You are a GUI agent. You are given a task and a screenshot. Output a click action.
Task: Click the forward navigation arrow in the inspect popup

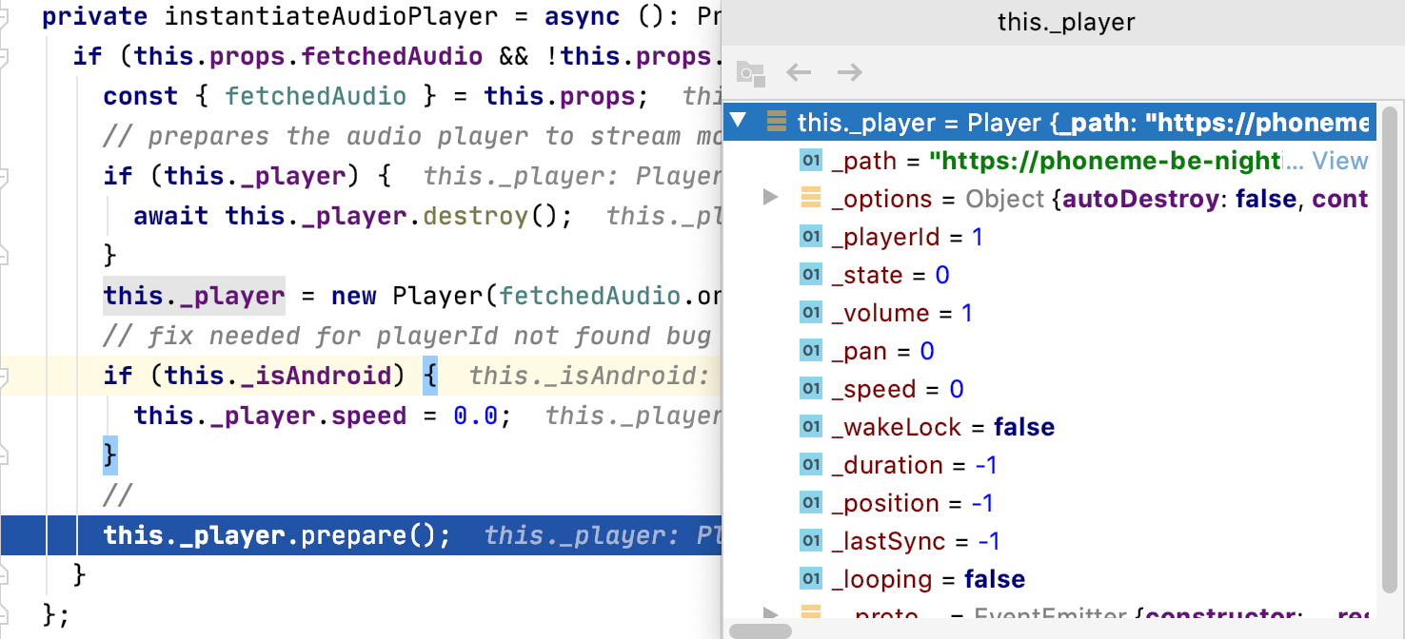click(850, 71)
